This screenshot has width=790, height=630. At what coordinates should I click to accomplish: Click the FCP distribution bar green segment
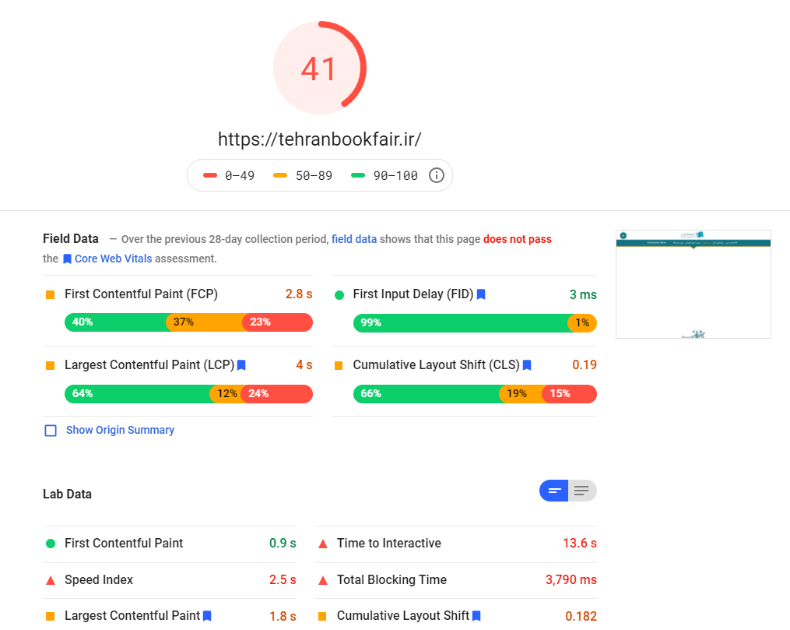(x=115, y=322)
